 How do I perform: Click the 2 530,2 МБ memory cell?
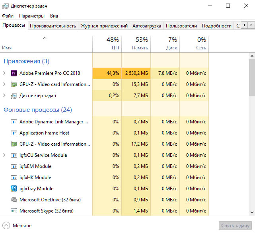(x=136, y=73)
